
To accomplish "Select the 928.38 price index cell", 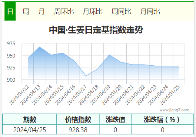I will point(78,130).
